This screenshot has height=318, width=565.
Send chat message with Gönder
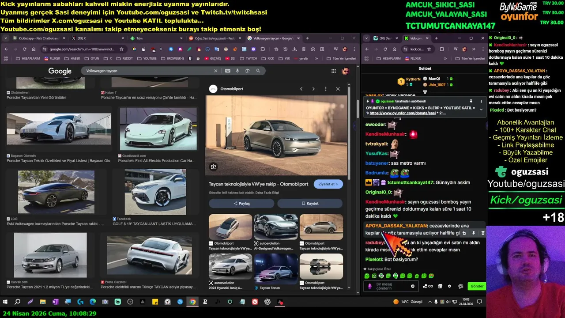[477, 286]
